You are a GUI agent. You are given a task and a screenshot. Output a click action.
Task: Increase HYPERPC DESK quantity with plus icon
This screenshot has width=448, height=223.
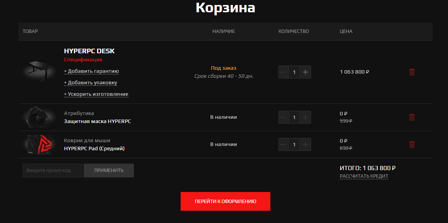tap(305, 72)
